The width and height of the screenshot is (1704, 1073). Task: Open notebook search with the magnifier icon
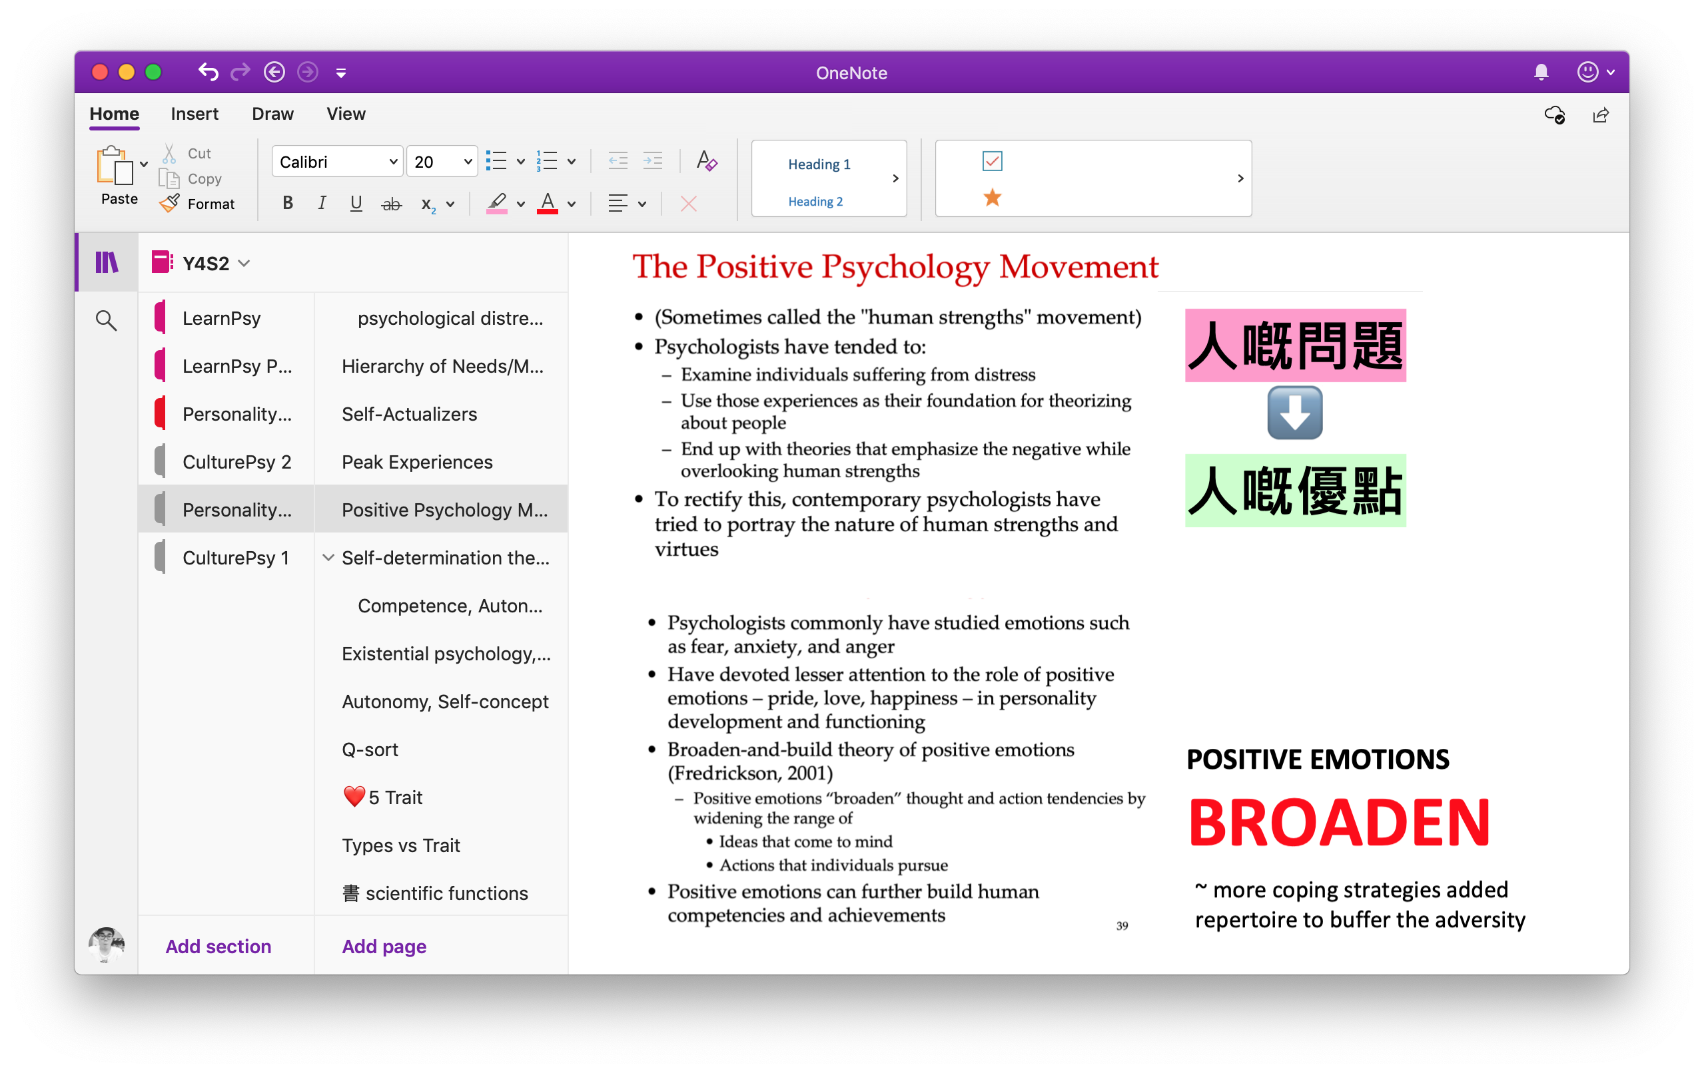[x=106, y=320]
